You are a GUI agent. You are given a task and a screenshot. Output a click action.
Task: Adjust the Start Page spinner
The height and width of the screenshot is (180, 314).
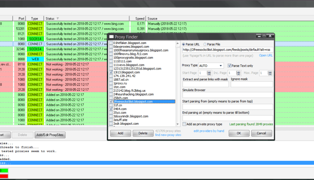tap(209, 73)
